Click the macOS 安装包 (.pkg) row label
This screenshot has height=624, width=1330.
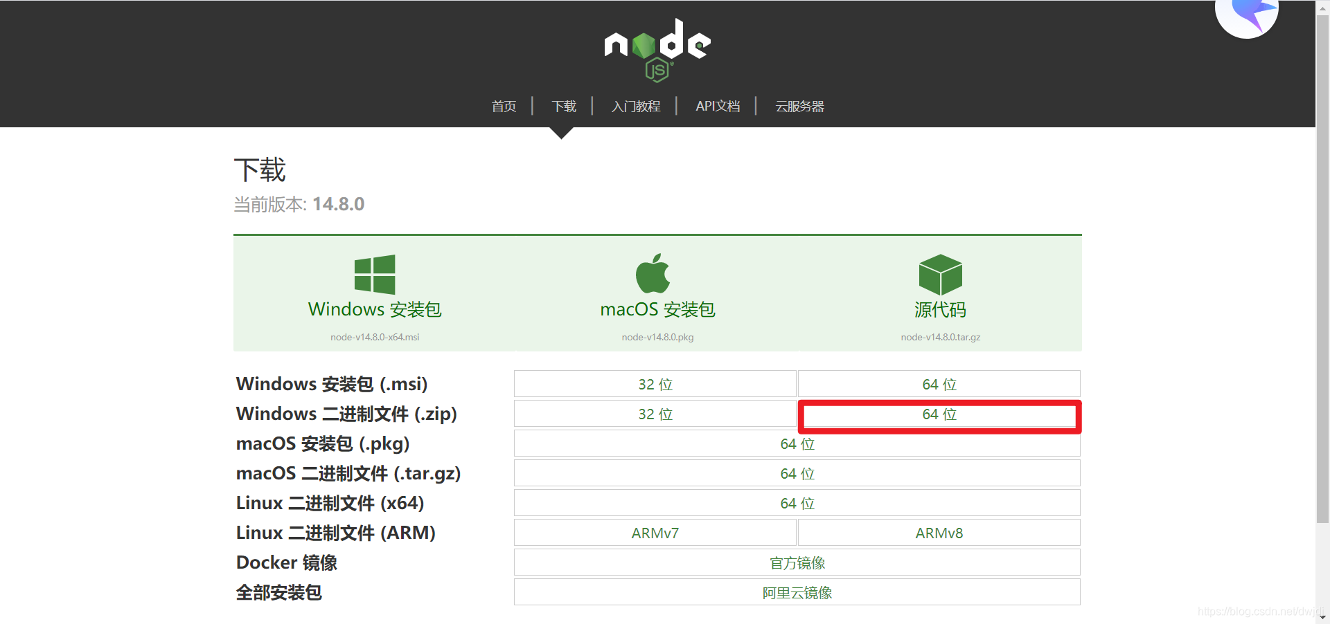323,443
